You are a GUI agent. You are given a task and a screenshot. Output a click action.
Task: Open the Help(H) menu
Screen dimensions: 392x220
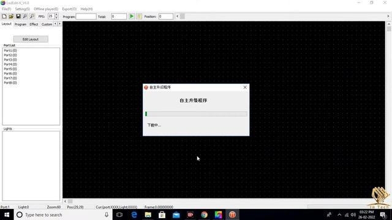tap(87, 9)
